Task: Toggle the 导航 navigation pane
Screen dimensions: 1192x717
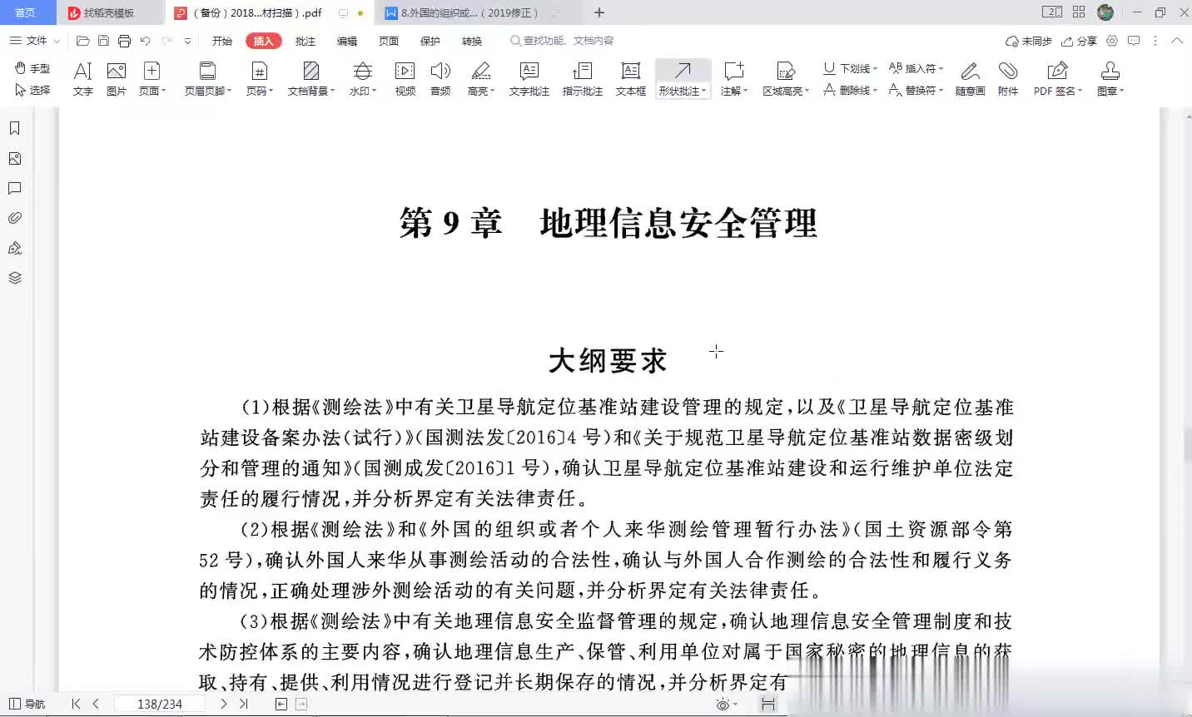Action: 27,704
